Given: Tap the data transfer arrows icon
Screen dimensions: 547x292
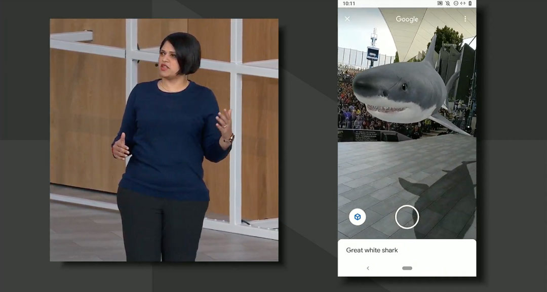Looking at the screenshot, I should click(x=462, y=4).
